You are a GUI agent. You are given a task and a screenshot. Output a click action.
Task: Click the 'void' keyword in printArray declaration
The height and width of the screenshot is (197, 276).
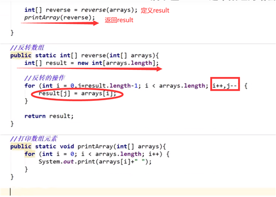pos(67,146)
